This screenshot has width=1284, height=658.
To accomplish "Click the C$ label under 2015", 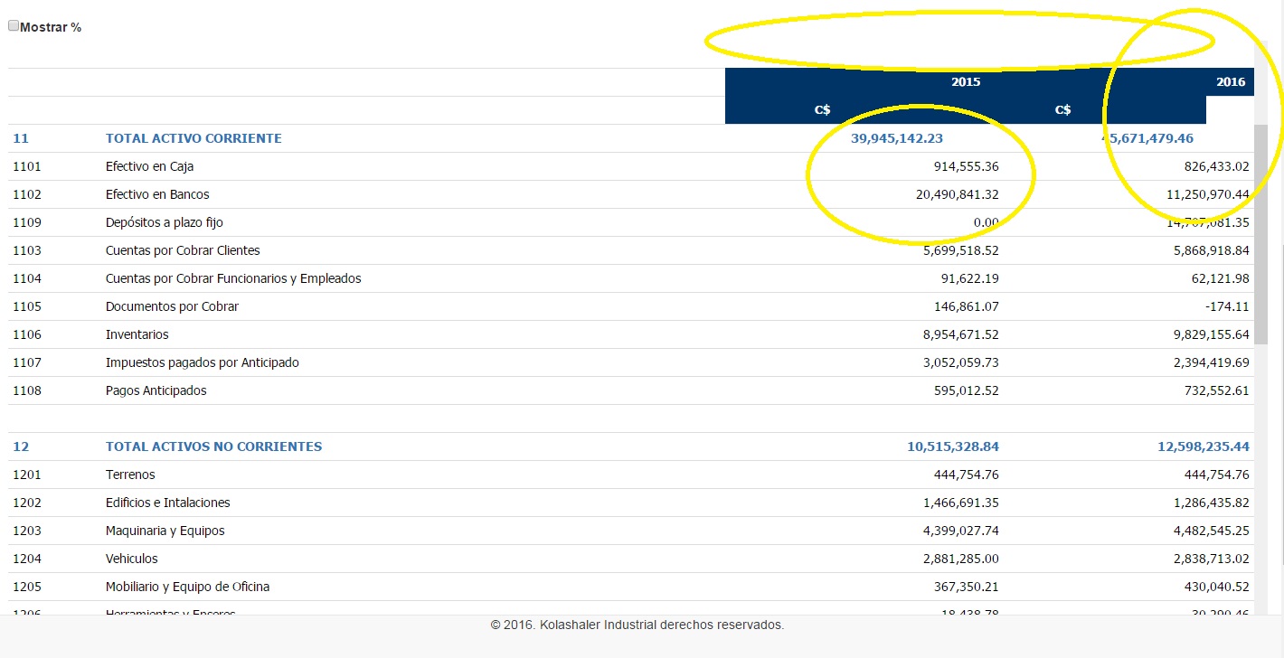I will pyautogui.click(x=823, y=109).
